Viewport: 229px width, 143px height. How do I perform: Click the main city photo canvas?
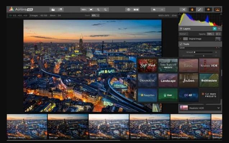tap(92, 66)
